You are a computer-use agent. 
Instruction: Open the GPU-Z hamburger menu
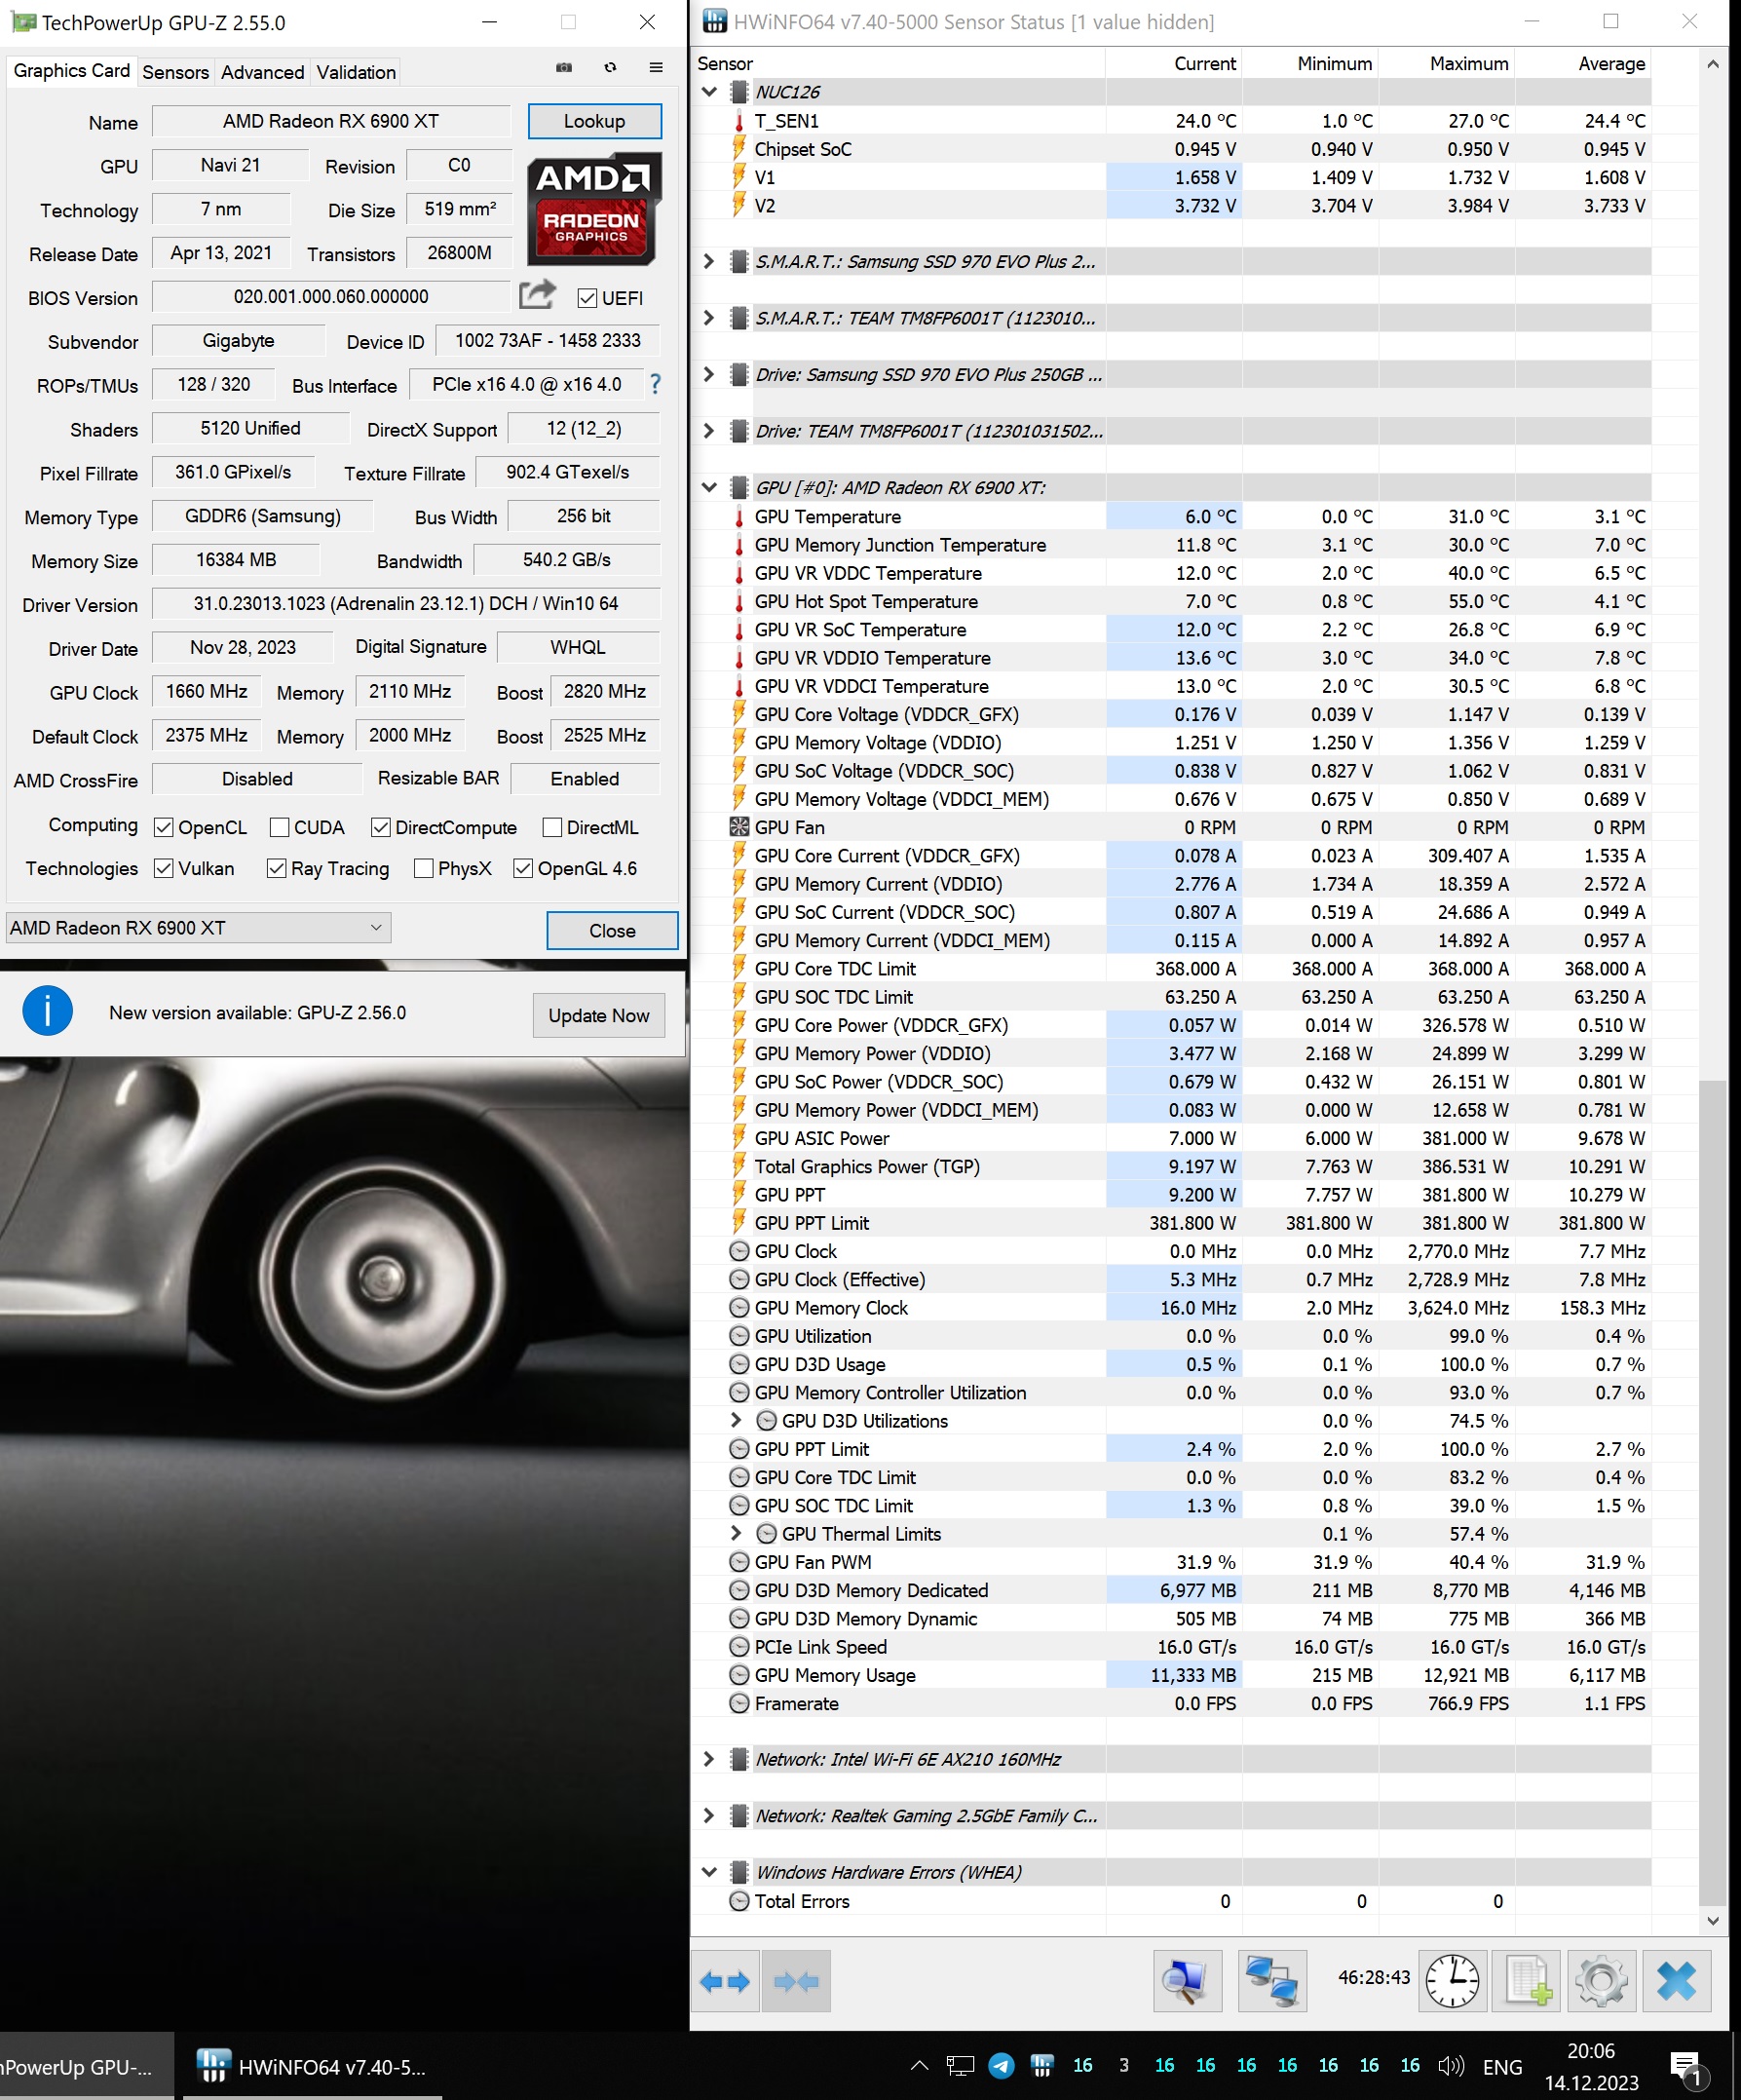(x=656, y=68)
